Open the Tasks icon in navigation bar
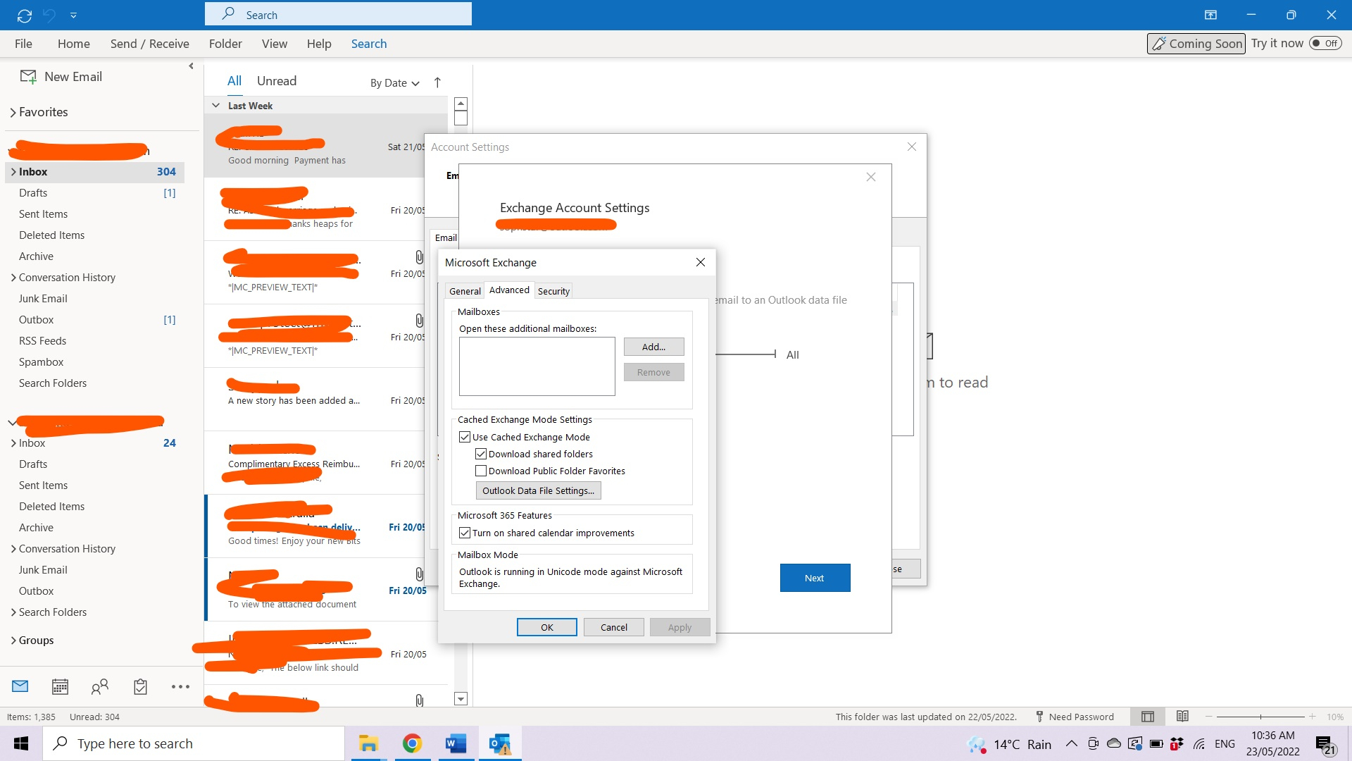Screen dimensions: 1352x761 point(140,686)
